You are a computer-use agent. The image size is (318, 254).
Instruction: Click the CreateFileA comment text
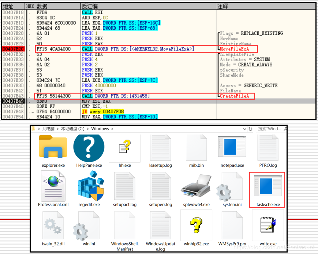tap(234, 96)
